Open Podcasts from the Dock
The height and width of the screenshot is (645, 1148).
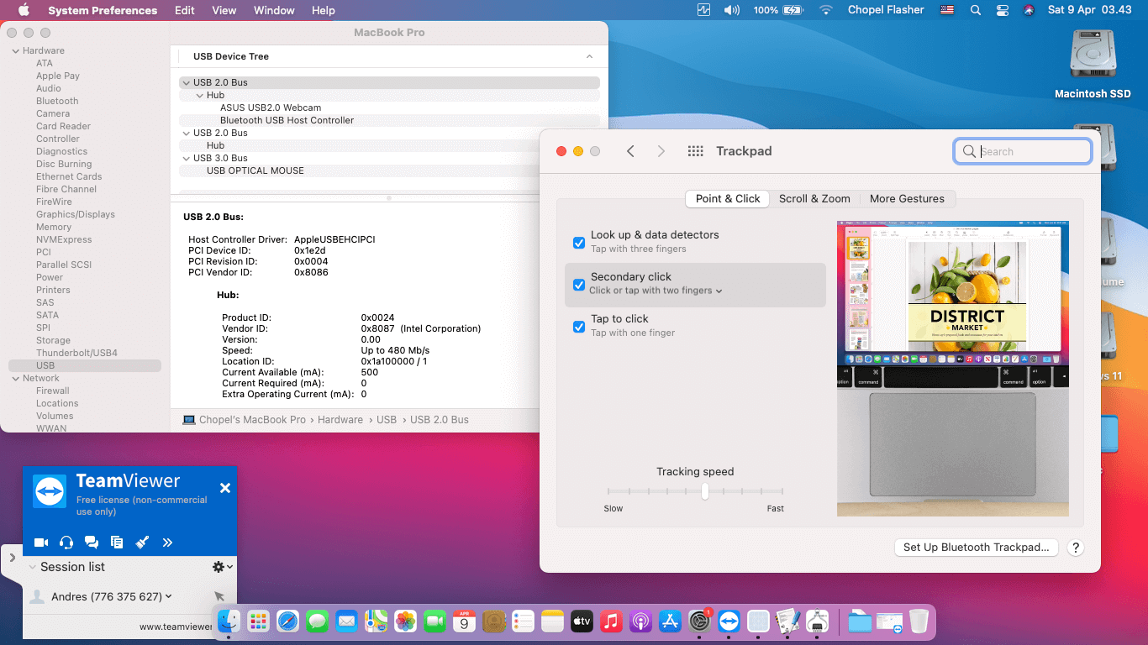click(640, 621)
